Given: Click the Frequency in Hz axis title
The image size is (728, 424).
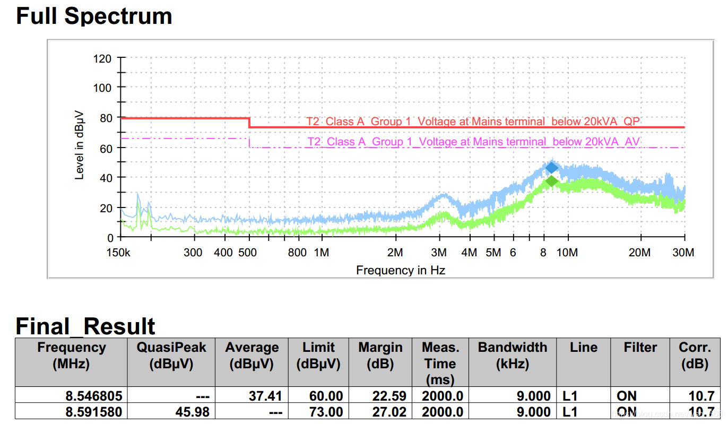Looking at the screenshot, I should click(x=401, y=270).
